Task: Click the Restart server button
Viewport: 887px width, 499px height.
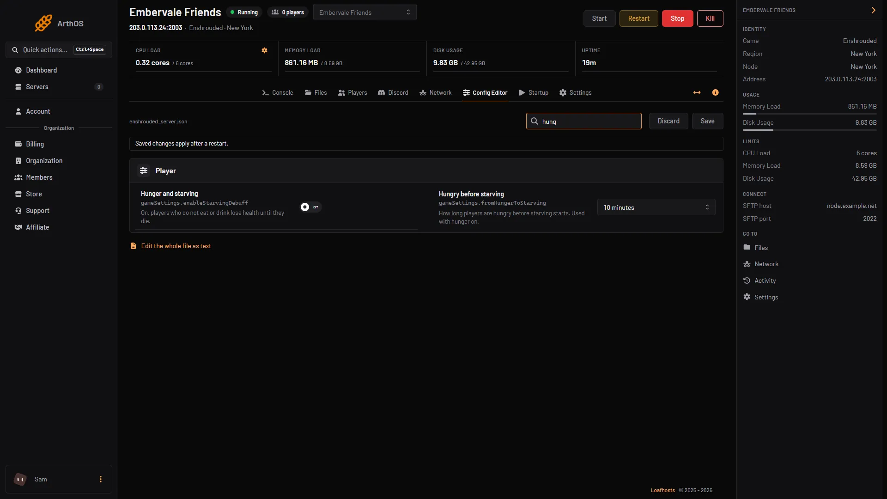Action: (x=638, y=18)
